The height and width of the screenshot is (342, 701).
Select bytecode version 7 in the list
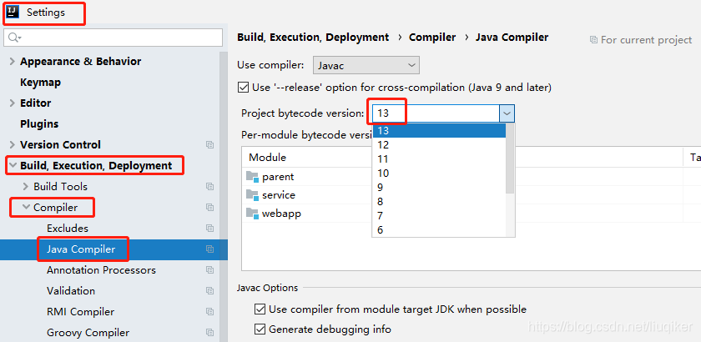[x=439, y=216]
